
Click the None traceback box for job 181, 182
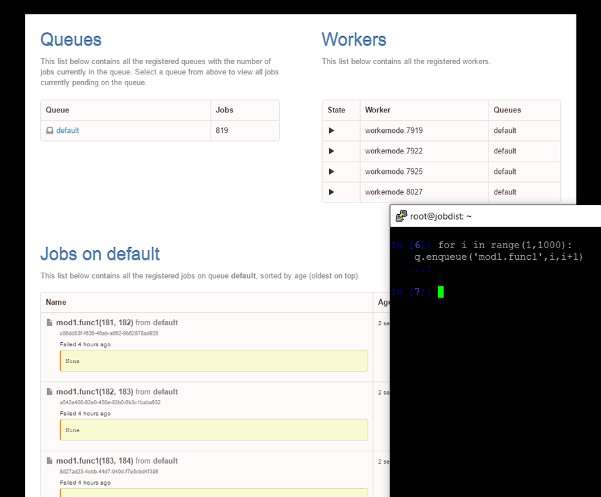[214, 361]
